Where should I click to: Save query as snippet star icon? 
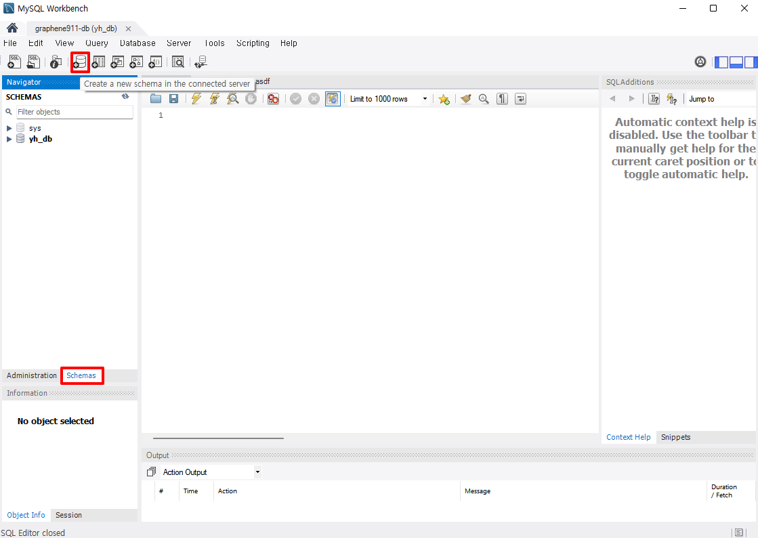pos(444,99)
